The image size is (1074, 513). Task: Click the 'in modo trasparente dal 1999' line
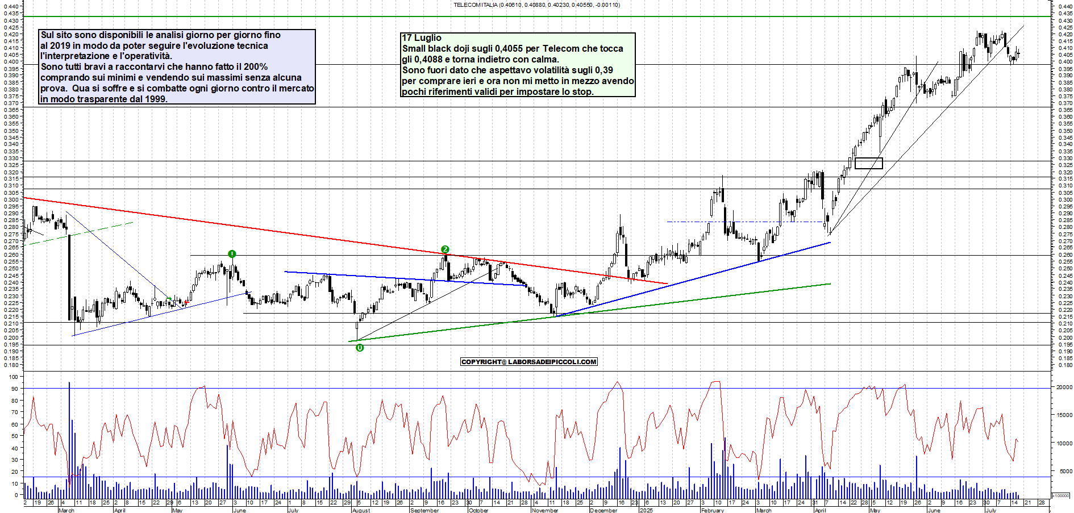point(104,99)
